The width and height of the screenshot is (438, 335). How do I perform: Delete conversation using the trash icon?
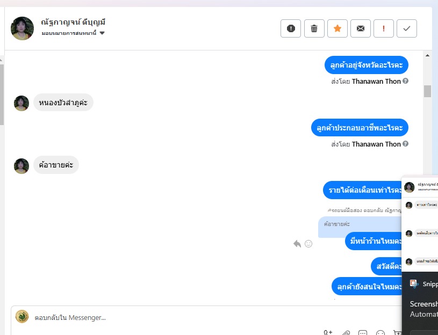pyautogui.click(x=314, y=28)
